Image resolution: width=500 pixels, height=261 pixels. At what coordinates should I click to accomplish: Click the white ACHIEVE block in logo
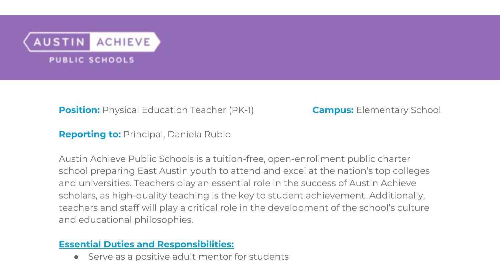click(123, 42)
